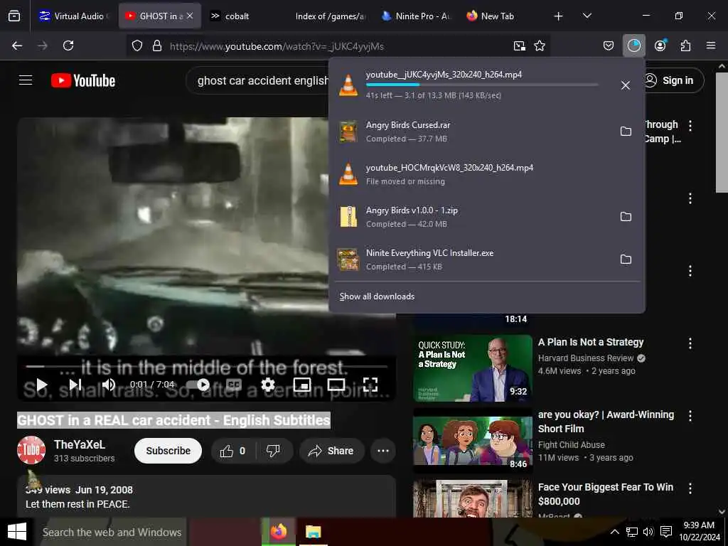This screenshot has width=728, height=546.
Task: Enter full screen mode
Action: click(370, 385)
